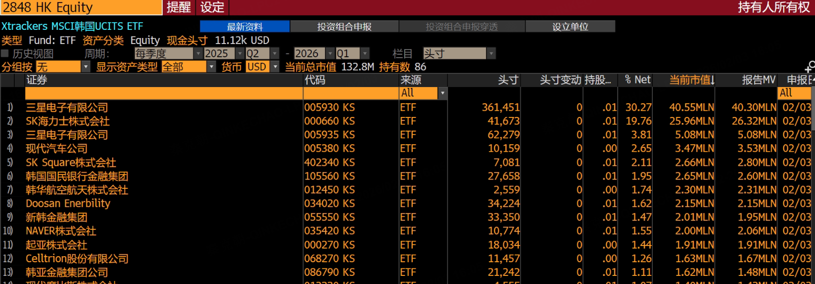Switch to the 投资组合申报 tab
The height and width of the screenshot is (284, 815).
pos(344,26)
